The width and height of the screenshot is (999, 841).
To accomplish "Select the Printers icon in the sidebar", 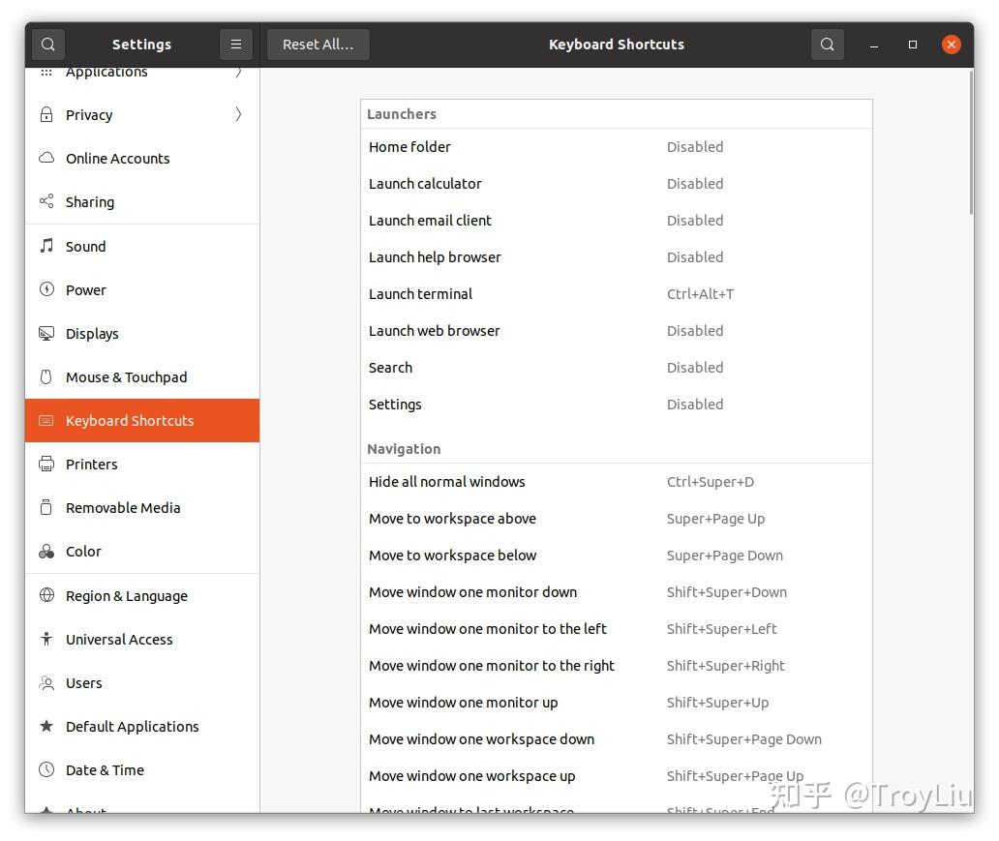I will pyautogui.click(x=46, y=464).
